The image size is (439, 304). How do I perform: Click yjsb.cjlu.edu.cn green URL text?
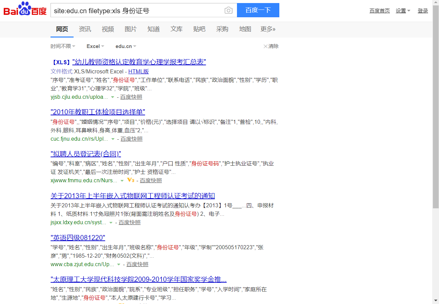click(x=79, y=97)
